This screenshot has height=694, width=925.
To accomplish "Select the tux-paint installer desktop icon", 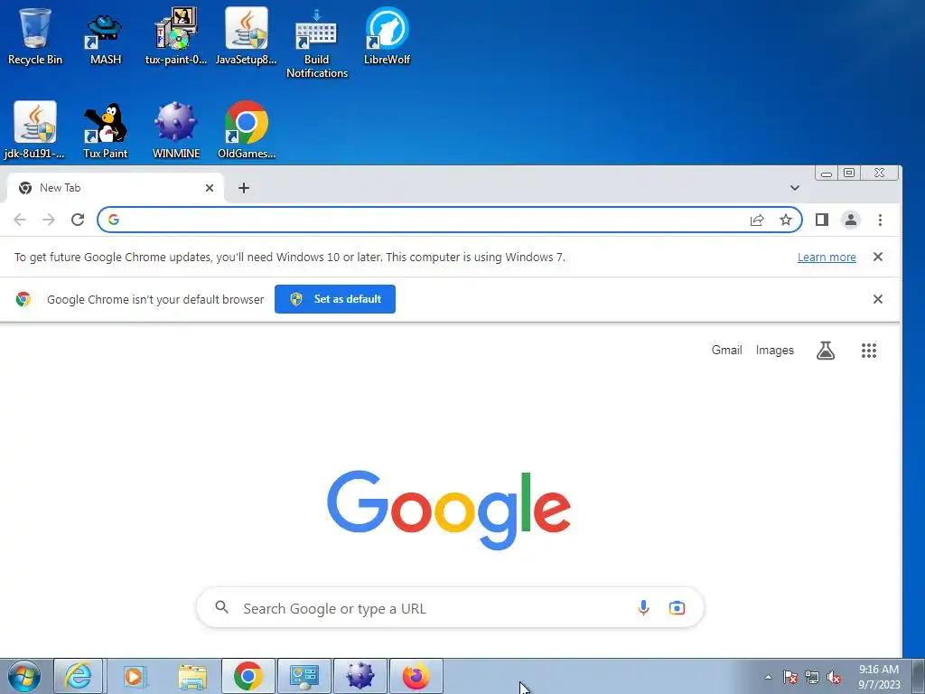I will (x=176, y=36).
